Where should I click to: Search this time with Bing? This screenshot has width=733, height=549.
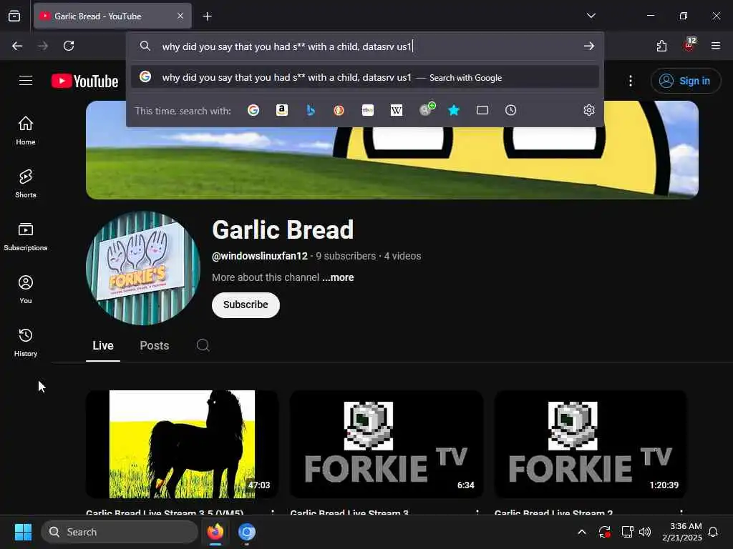pos(311,110)
